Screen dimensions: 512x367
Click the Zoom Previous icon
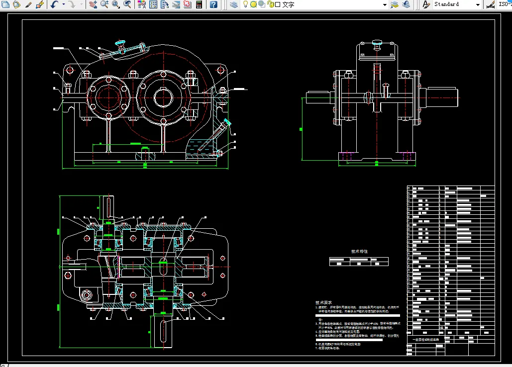coord(127,4)
